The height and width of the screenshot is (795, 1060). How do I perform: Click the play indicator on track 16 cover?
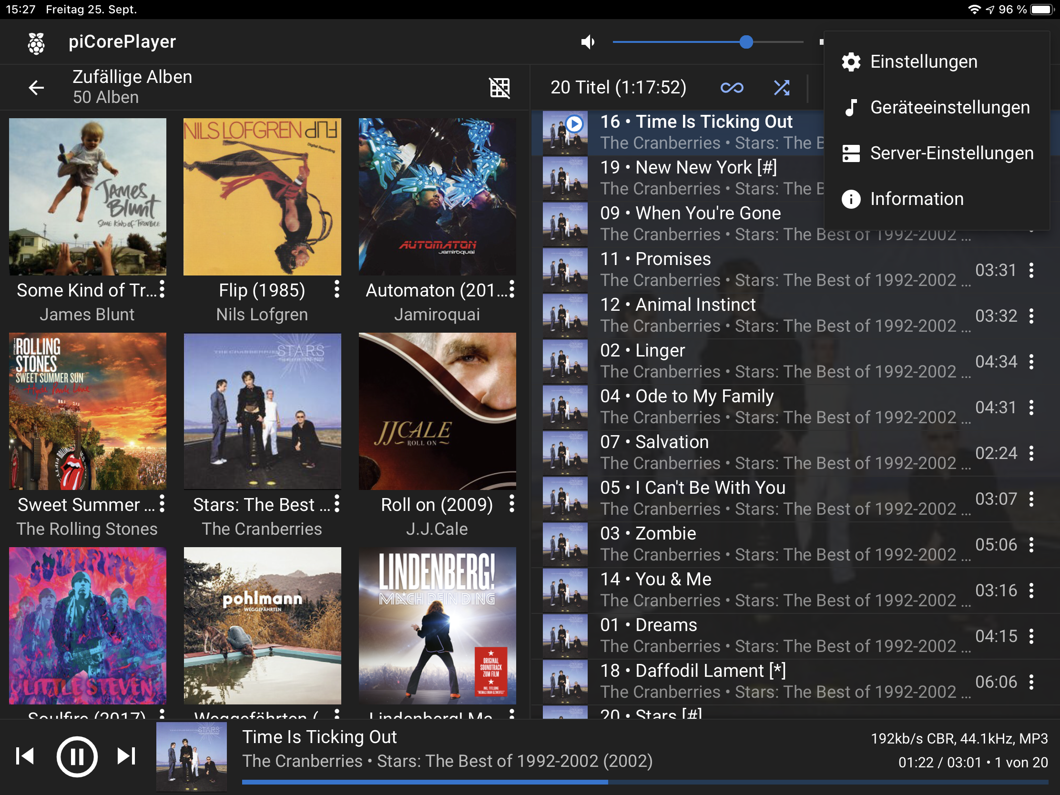coord(574,124)
